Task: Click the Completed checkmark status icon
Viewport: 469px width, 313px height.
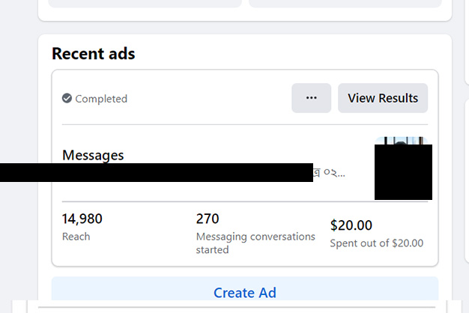Action: (67, 99)
